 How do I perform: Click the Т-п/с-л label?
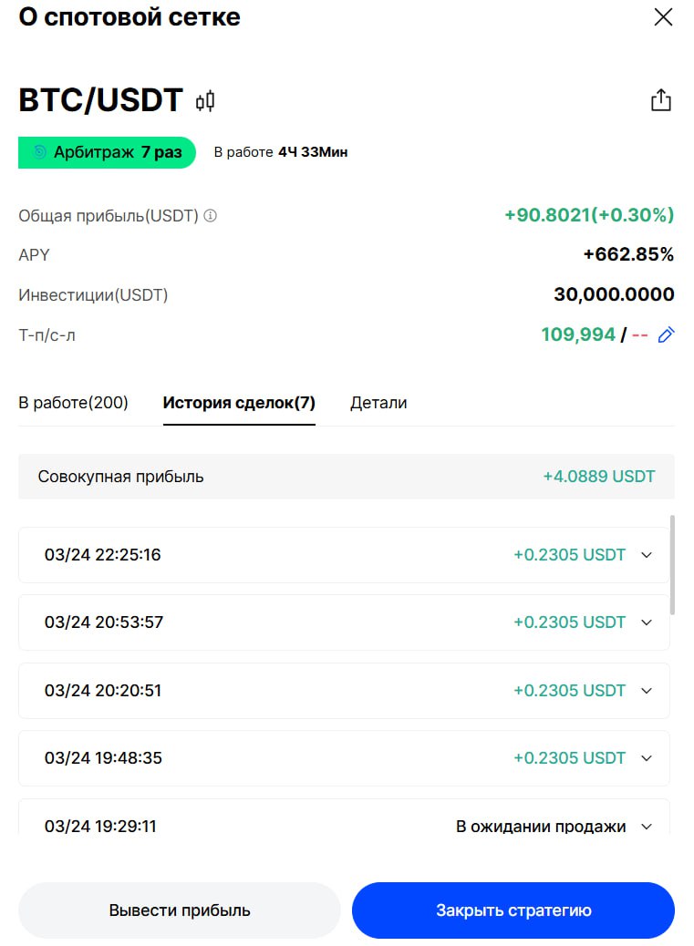47,334
